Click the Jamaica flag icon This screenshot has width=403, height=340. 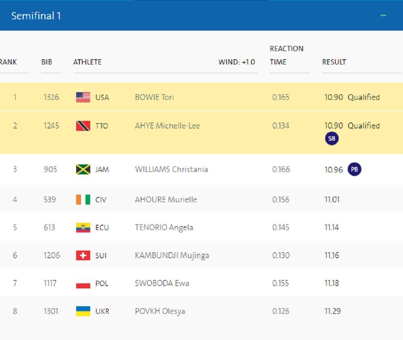(83, 170)
